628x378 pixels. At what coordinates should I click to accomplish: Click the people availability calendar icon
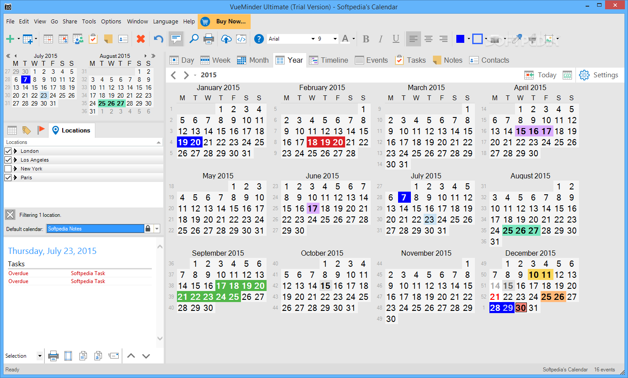coord(78,39)
